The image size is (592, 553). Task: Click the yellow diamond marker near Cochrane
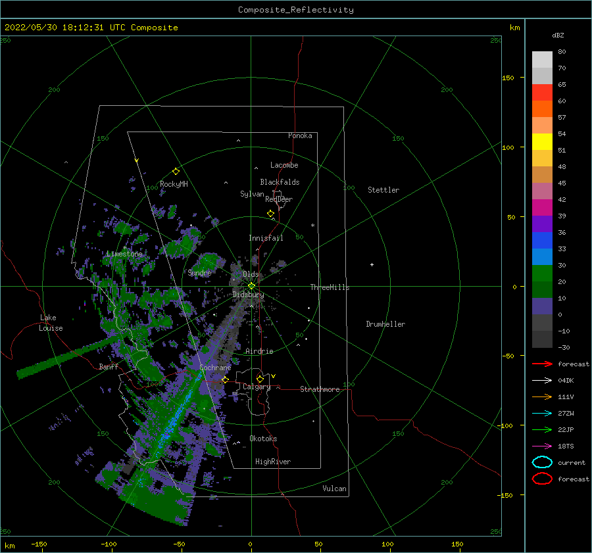[x=226, y=379]
